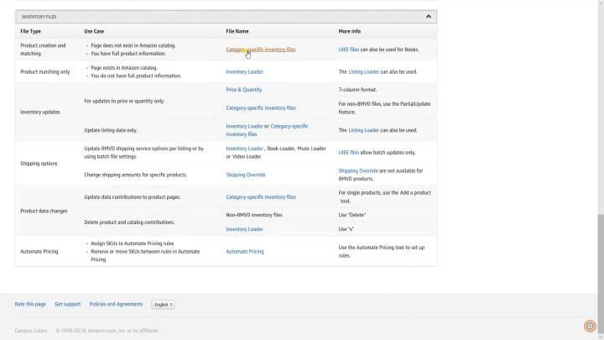Click the Automate Pricing file link
604x340 pixels.
pyautogui.click(x=245, y=251)
